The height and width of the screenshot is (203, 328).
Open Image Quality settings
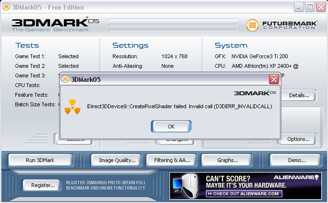[117, 160]
